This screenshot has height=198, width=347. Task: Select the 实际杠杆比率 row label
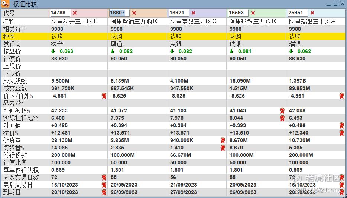click(x=21, y=118)
